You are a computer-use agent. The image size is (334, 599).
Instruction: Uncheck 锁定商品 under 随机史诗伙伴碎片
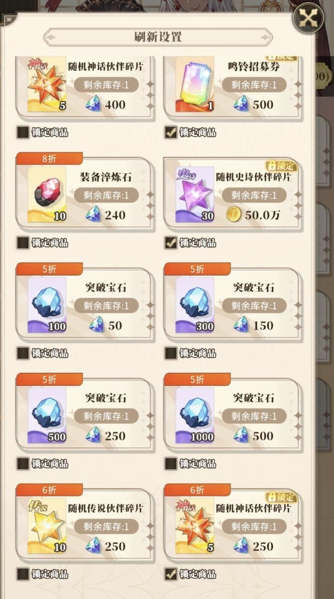[x=171, y=243]
